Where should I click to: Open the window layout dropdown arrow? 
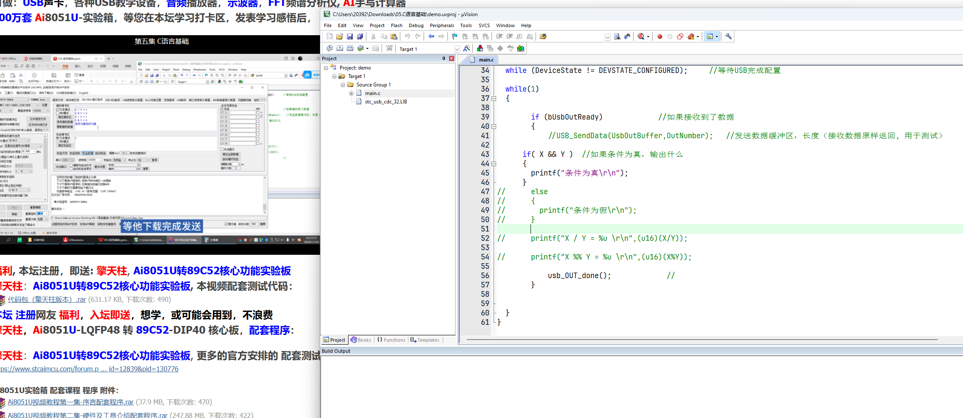pyautogui.click(x=717, y=36)
